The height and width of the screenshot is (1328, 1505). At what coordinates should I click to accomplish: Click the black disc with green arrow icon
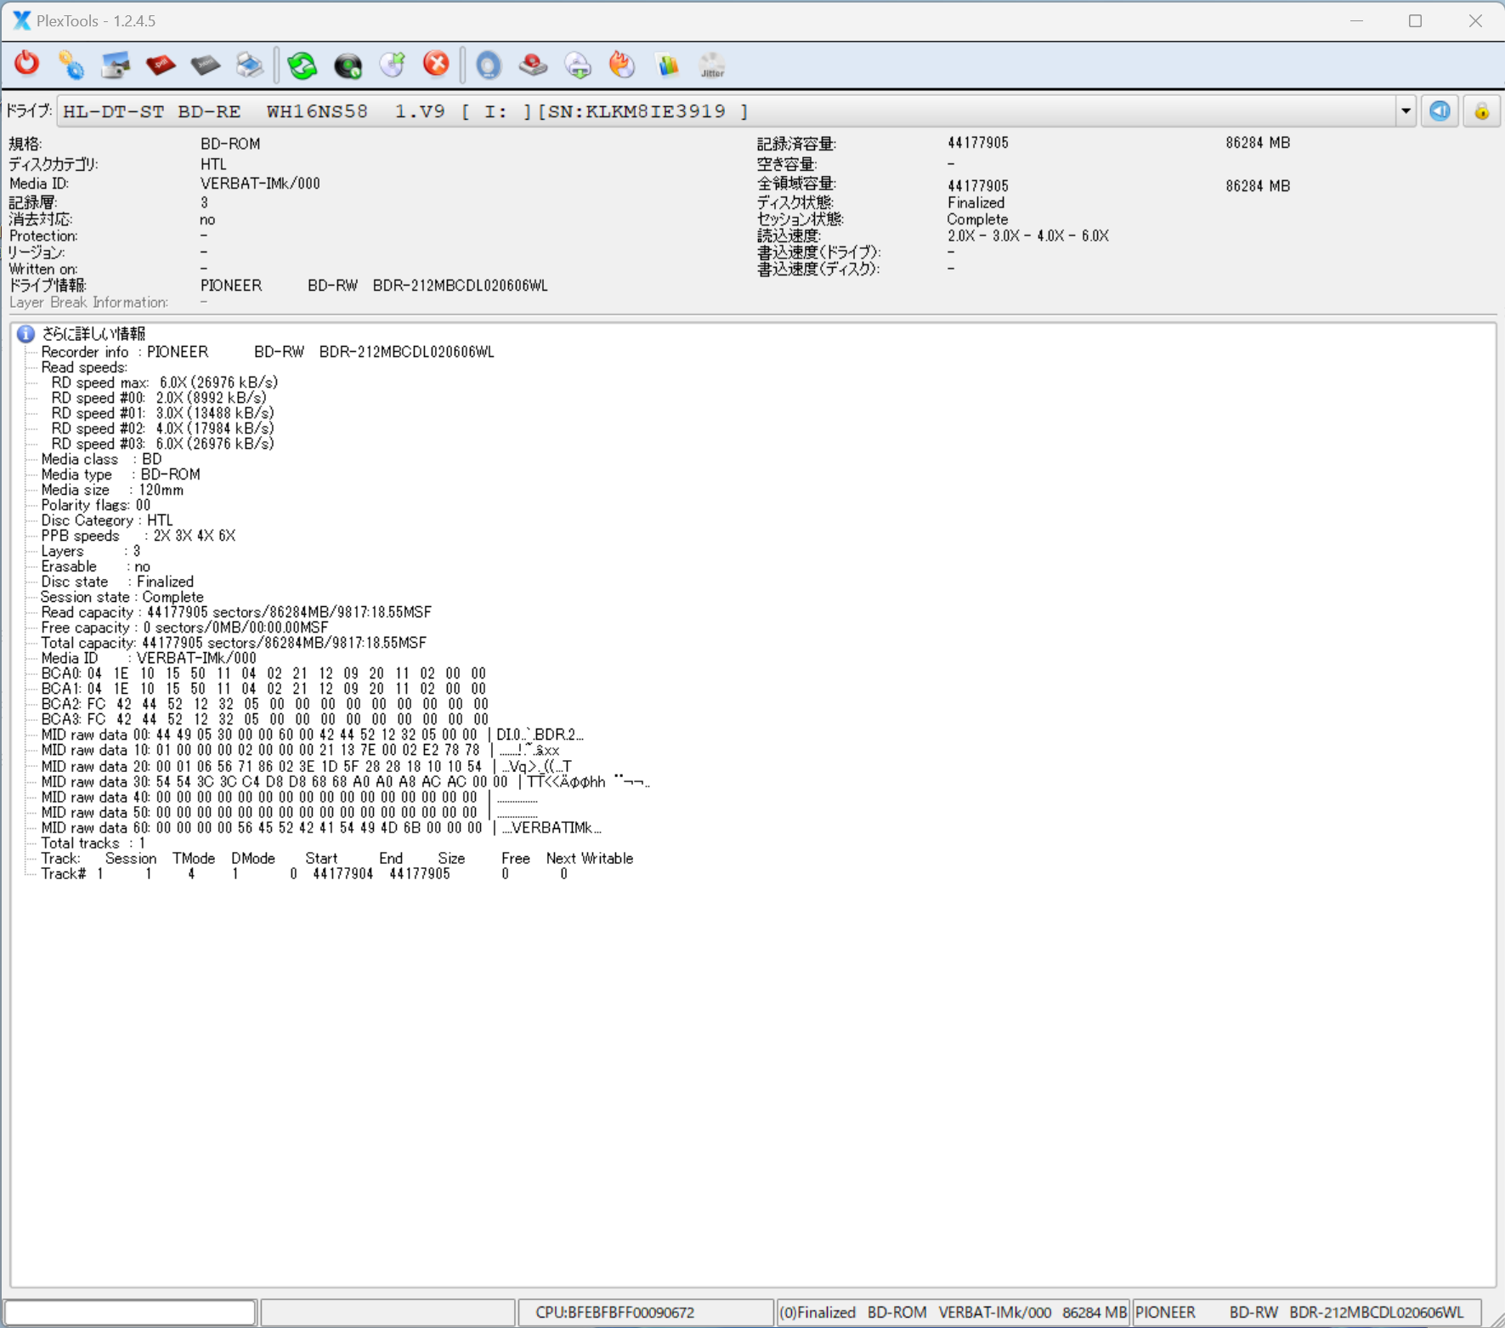tap(348, 65)
